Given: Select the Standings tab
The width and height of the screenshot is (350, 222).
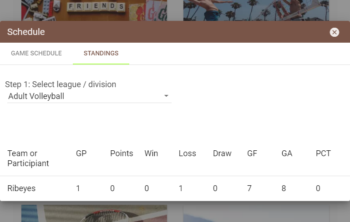Looking at the screenshot, I should pos(101,54).
